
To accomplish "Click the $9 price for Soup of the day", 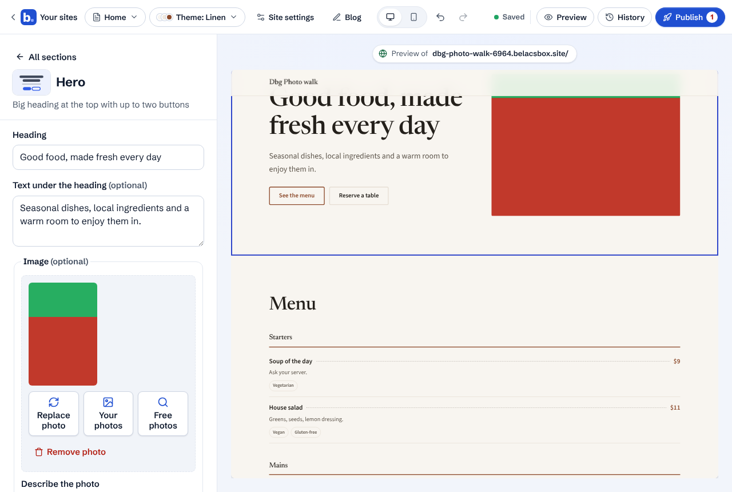I will [677, 362].
